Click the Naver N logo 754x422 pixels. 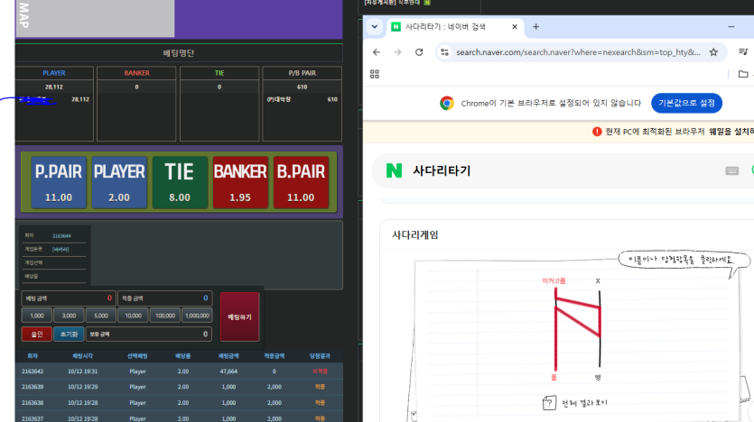(395, 170)
